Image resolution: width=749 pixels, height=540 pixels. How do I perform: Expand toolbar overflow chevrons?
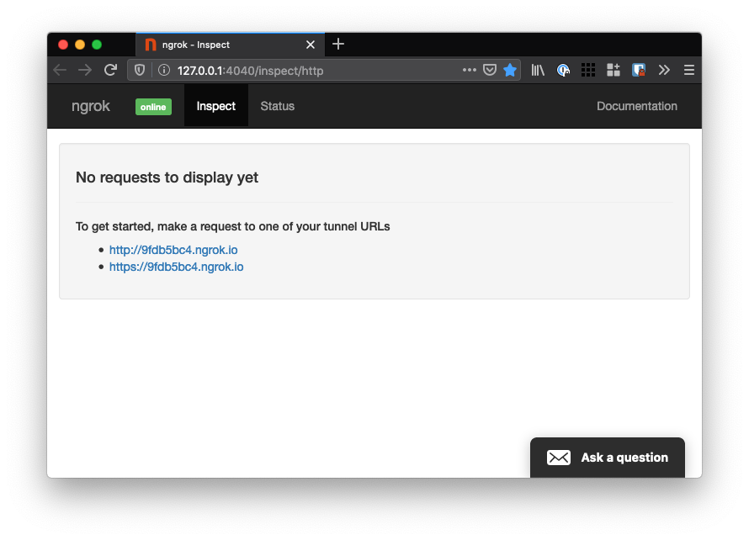click(x=664, y=70)
